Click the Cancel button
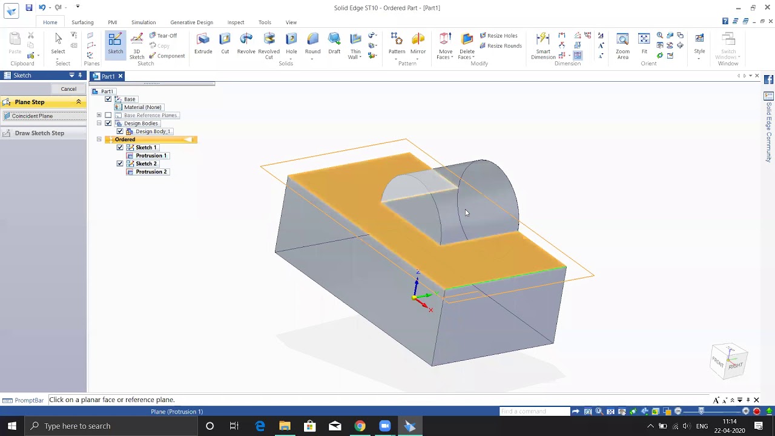 pos(68,89)
